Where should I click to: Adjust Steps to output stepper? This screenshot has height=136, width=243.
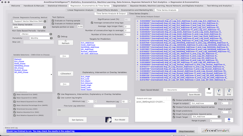[x=231, y=103]
